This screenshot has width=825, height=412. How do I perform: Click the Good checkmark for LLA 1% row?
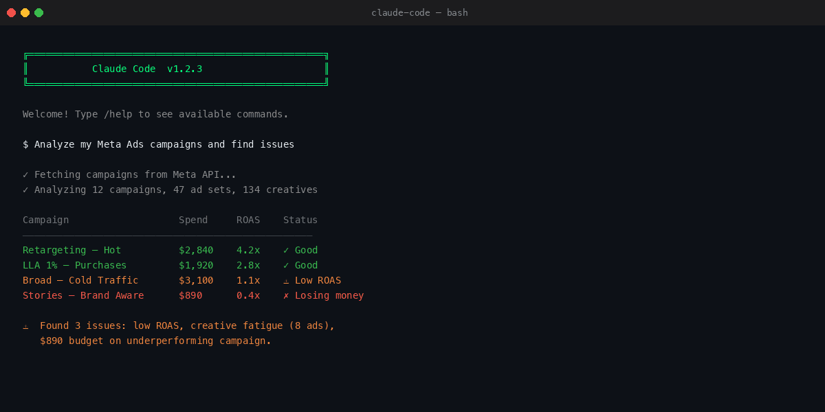pyautogui.click(x=286, y=265)
